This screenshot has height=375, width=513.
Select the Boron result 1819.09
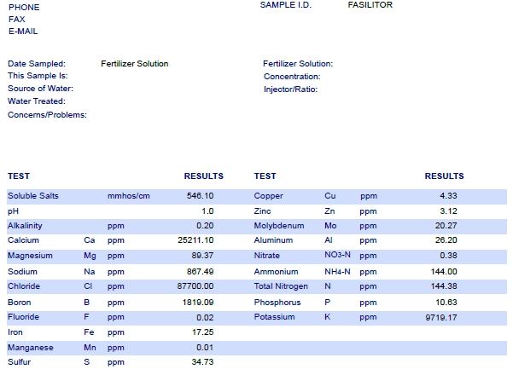(x=198, y=303)
